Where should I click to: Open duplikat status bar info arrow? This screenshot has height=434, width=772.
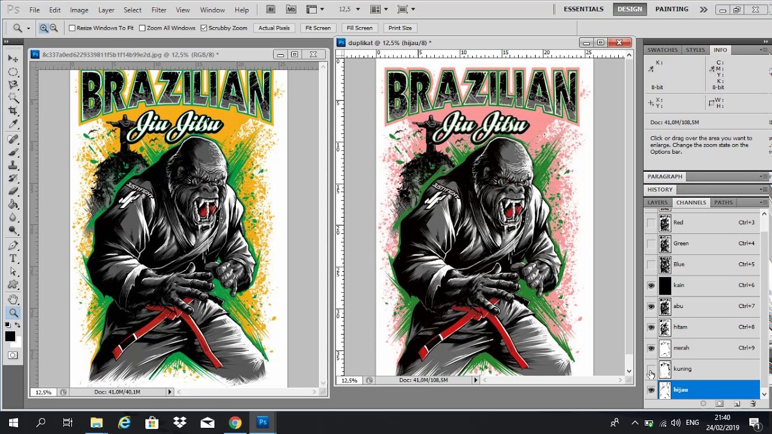475,380
